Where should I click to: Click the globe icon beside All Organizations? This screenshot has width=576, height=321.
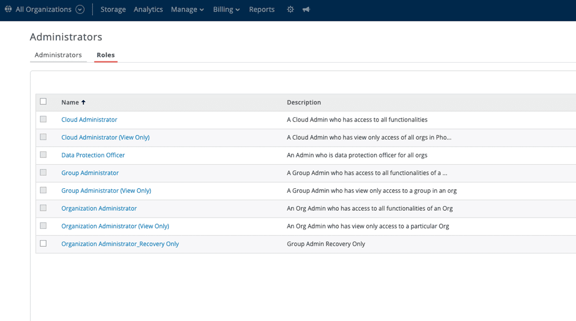tap(8, 9)
